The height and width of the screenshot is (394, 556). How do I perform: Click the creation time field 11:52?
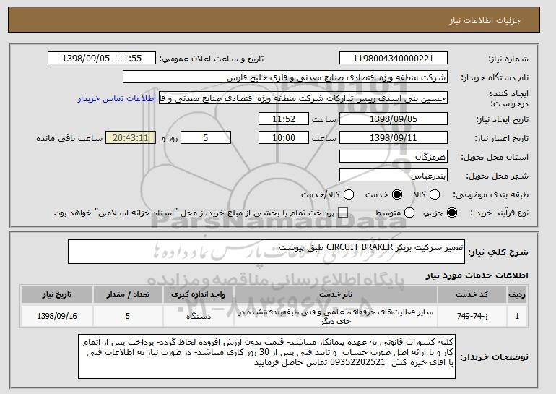coord(284,119)
